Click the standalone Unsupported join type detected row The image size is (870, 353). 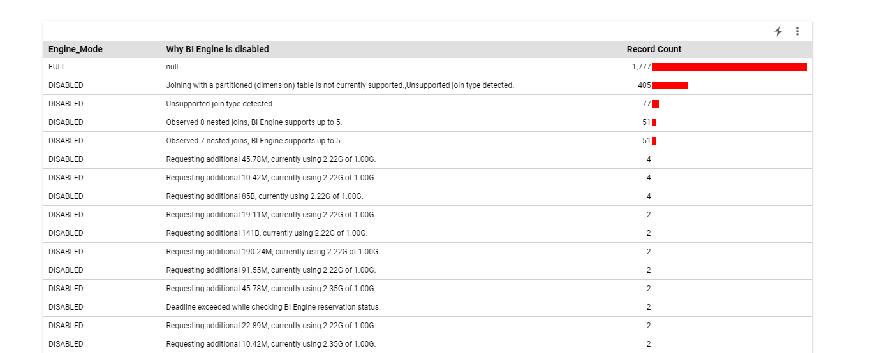(220, 104)
